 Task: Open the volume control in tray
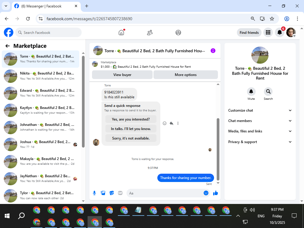click(x=252, y=210)
